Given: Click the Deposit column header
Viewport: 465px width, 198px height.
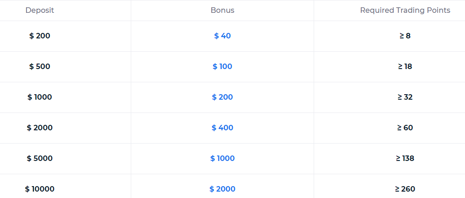Looking at the screenshot, I should [40, 11].
